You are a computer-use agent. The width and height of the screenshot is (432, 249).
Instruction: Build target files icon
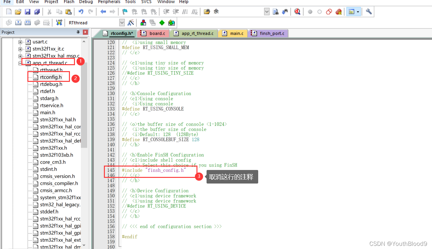[x=18, y=23]
